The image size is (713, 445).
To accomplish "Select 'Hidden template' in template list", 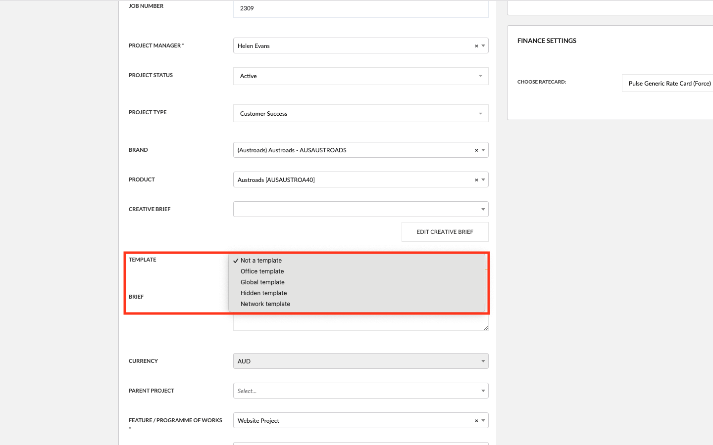I will click(263, 293).
